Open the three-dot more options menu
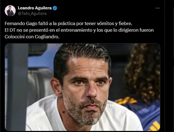This screenshot has width=174, height=132. [x=158, y=8]
